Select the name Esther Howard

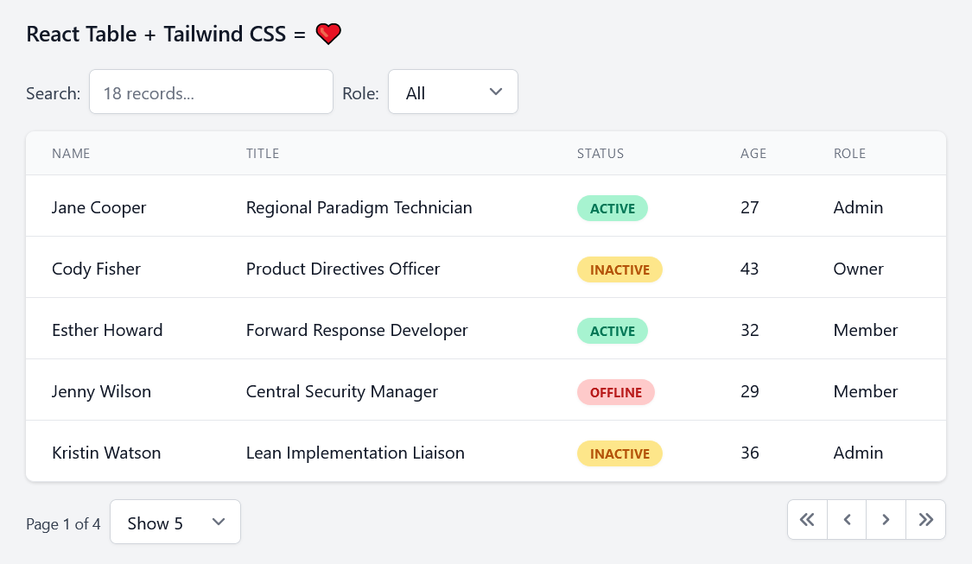tap(107, 330)
